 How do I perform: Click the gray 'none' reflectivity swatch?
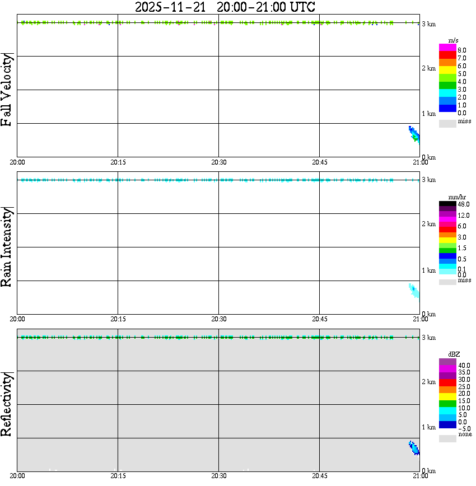[x=447, y=438]
